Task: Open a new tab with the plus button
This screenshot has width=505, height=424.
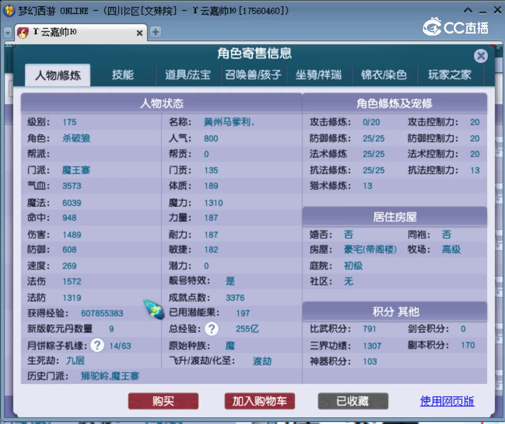Action: 155,32
